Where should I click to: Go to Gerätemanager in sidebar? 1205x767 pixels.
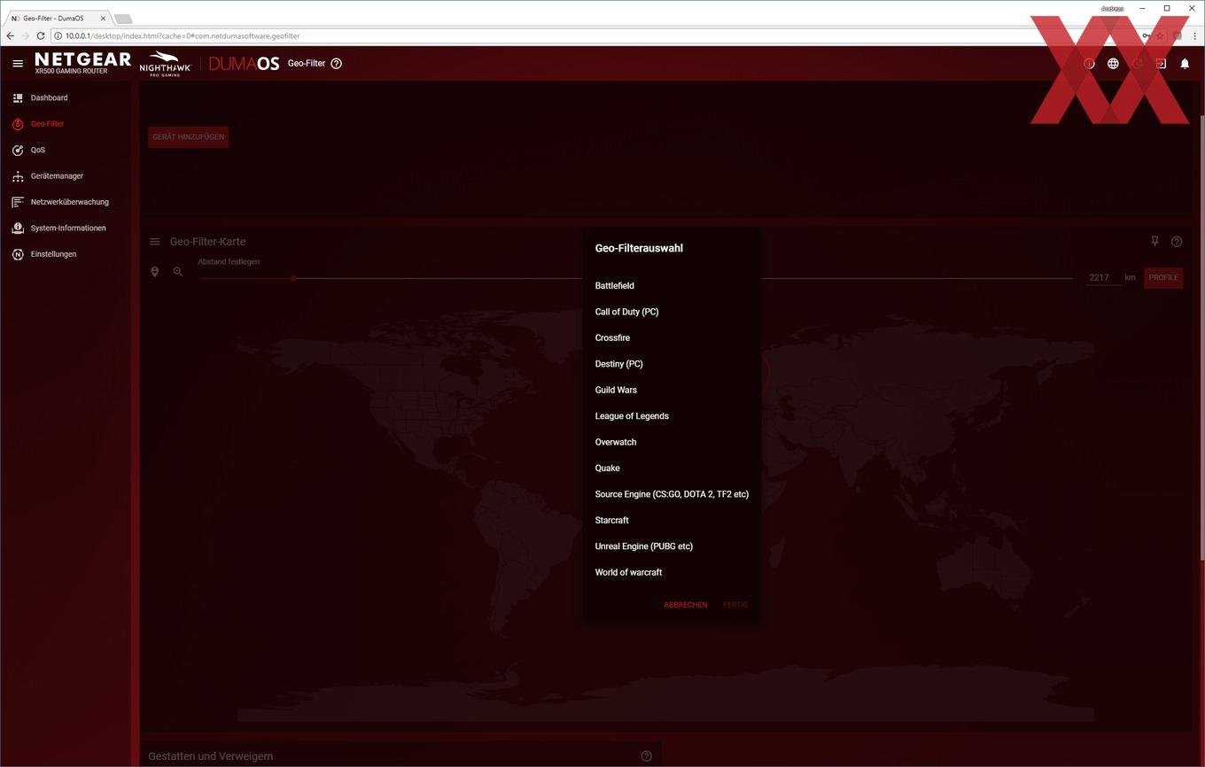click(57, 176)
